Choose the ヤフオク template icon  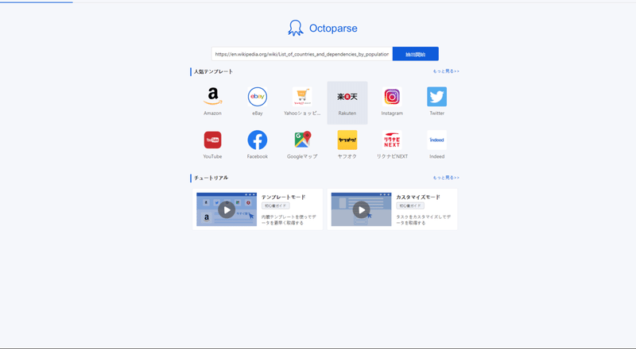pyautogui.click(x=347, y=140)
